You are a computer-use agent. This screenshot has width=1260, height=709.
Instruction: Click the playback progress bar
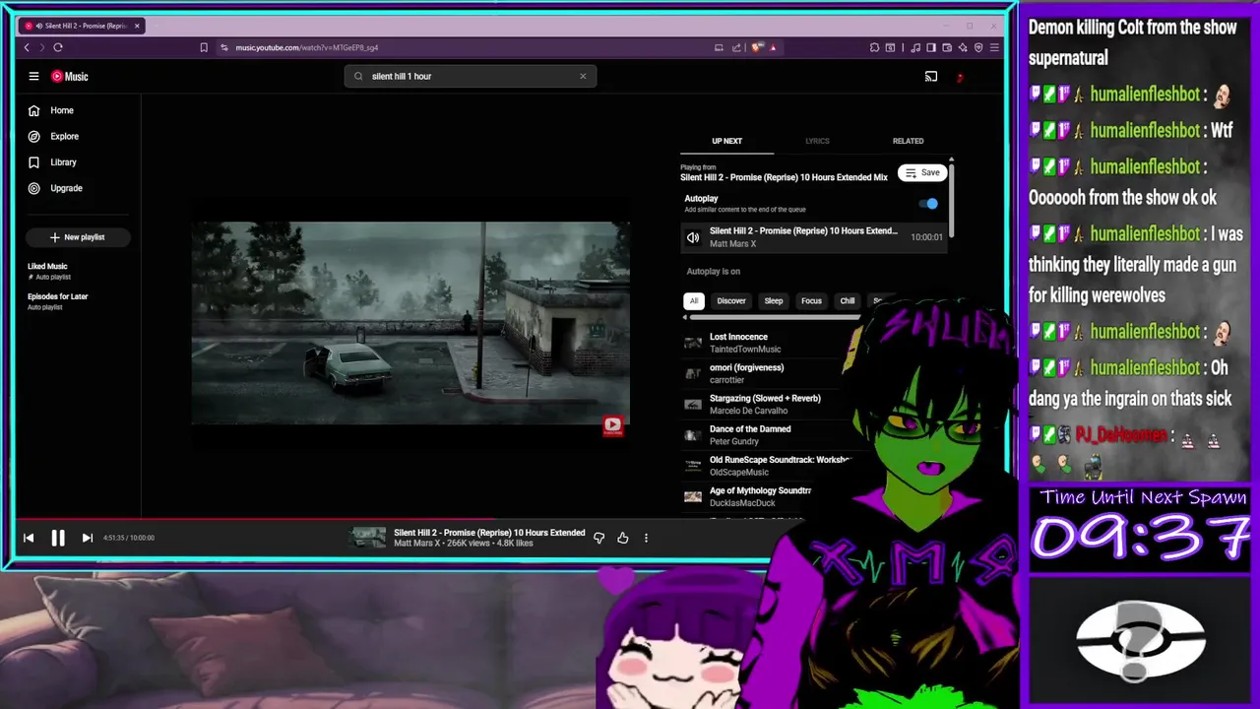coord(394,519)
